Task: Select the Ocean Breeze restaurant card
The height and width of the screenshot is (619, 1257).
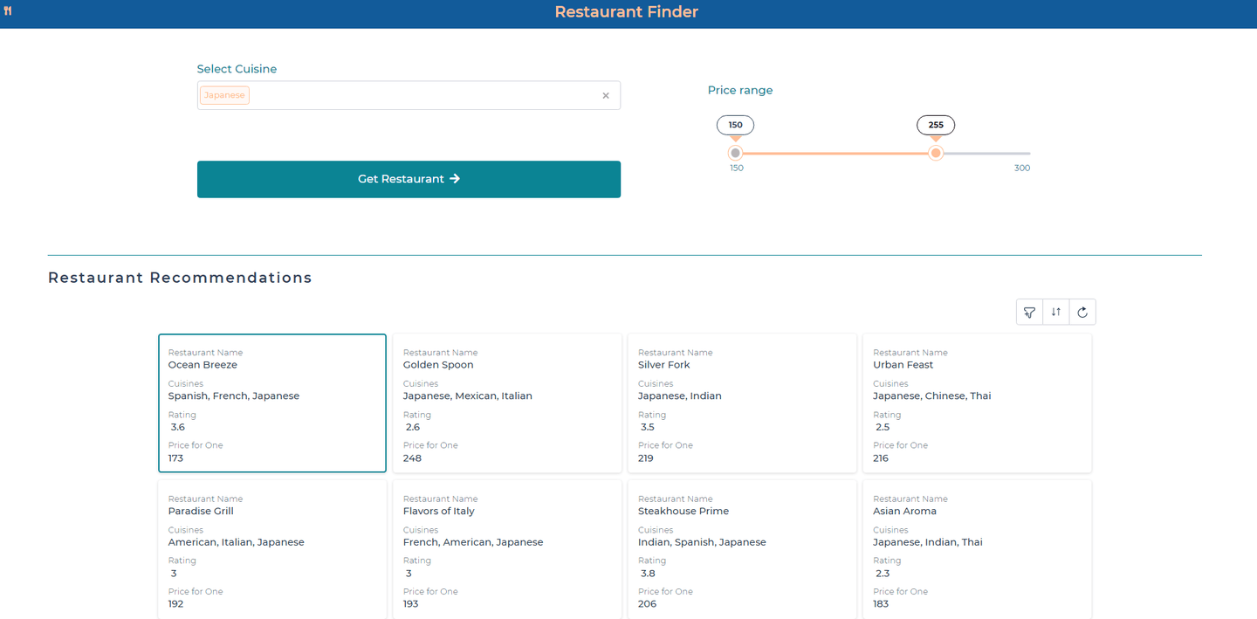Action: [x=272, y=403]
